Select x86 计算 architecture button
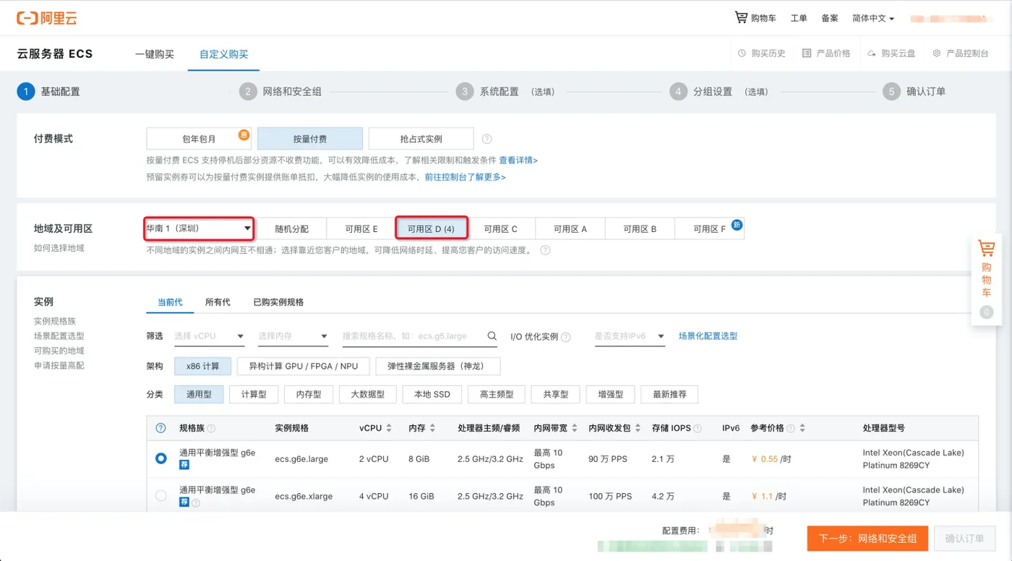The height and width of the screenshot is (561, 1012). point(202,366)
